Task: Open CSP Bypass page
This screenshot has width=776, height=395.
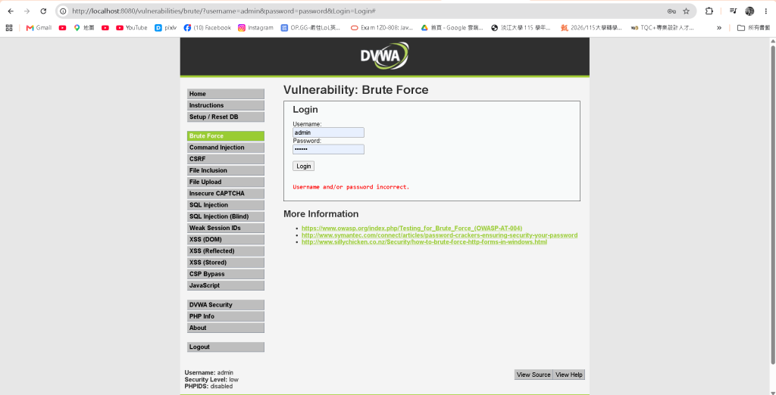Action: pos(226,274)
